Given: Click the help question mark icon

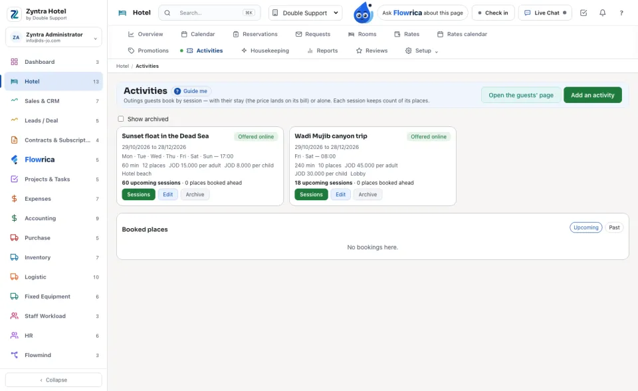Looking at the screenshot, I should 621,13.
